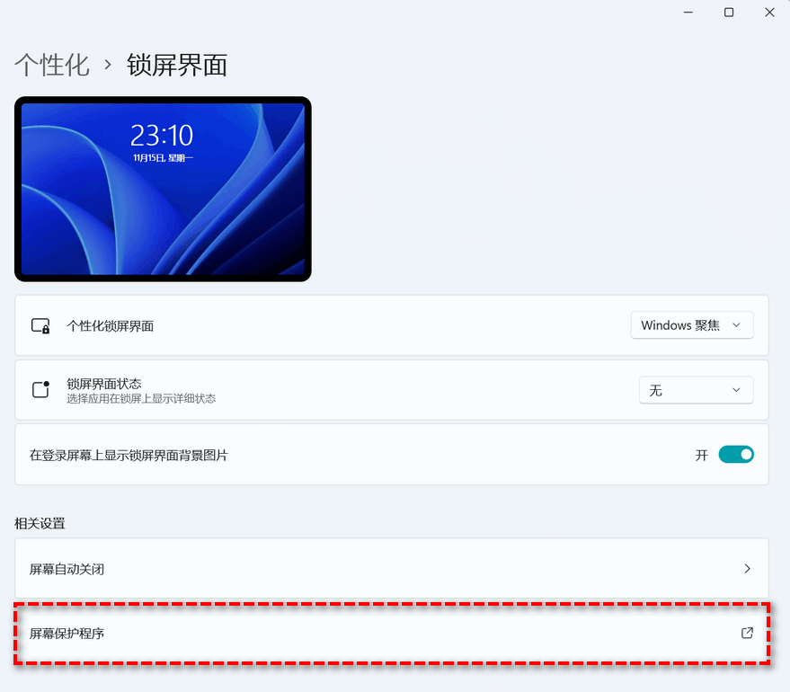Click the status icon beside 锁屏界面状态
Viewport: 790px width, 692px height.
point(40,389)
